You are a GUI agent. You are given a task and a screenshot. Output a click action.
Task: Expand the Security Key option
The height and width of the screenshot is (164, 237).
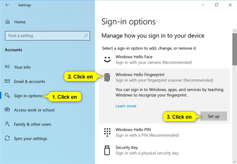pyautogui.click(x=164, y=150)
